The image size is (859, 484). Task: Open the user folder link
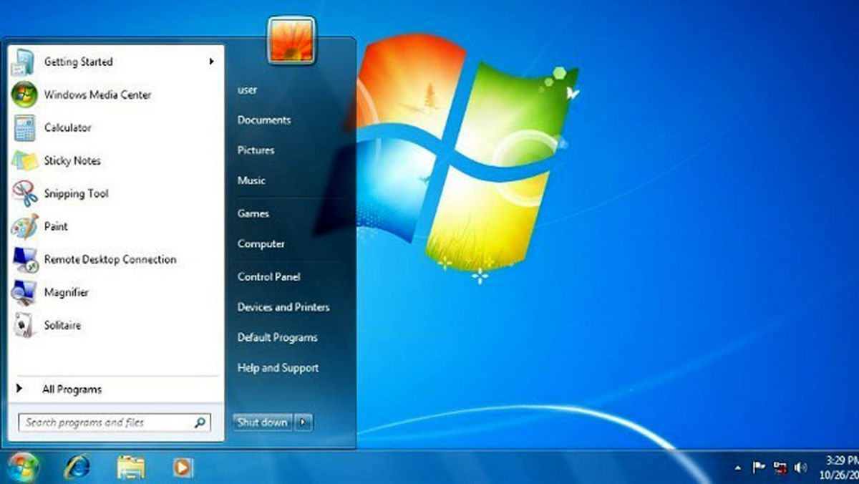coord(247,90)
